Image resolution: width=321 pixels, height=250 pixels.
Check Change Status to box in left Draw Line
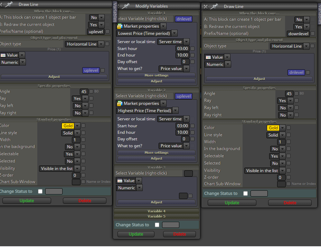40,191
